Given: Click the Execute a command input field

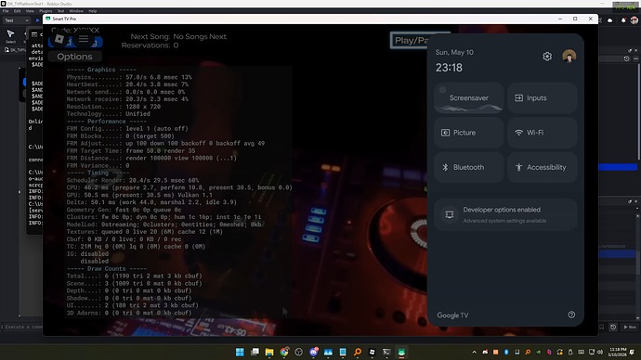Looking at the screenshot, I should pyautogui.click(x=22, y=327).
